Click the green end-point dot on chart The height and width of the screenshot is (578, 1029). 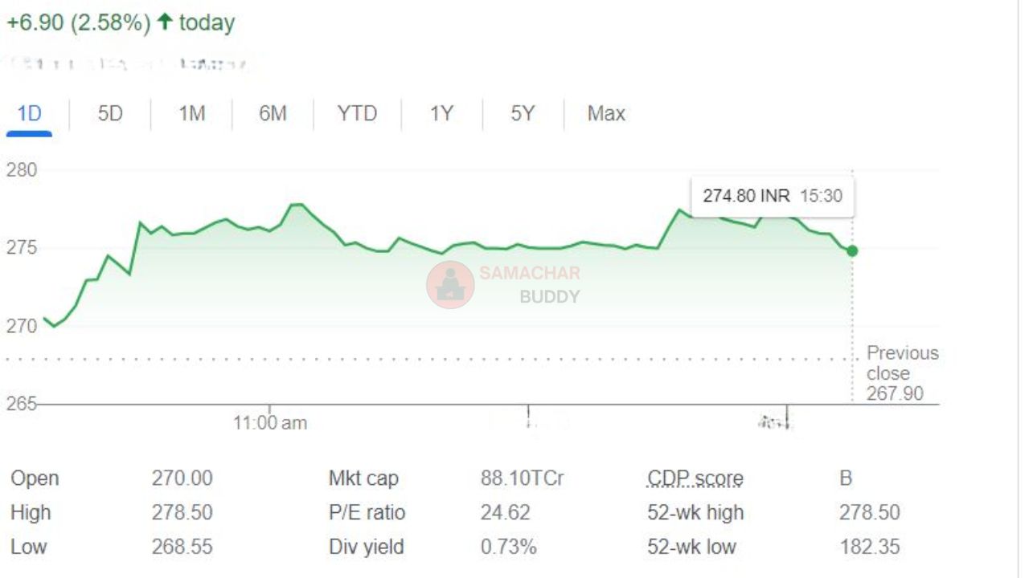[852, 251]
